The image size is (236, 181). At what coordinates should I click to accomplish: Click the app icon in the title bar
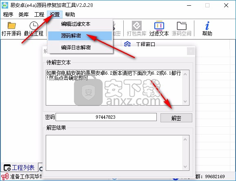click(5, 5)
